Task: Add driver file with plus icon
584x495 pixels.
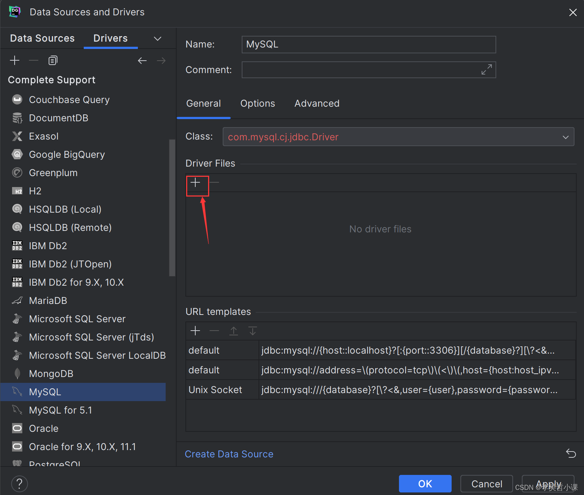Action: pos(196,183)
